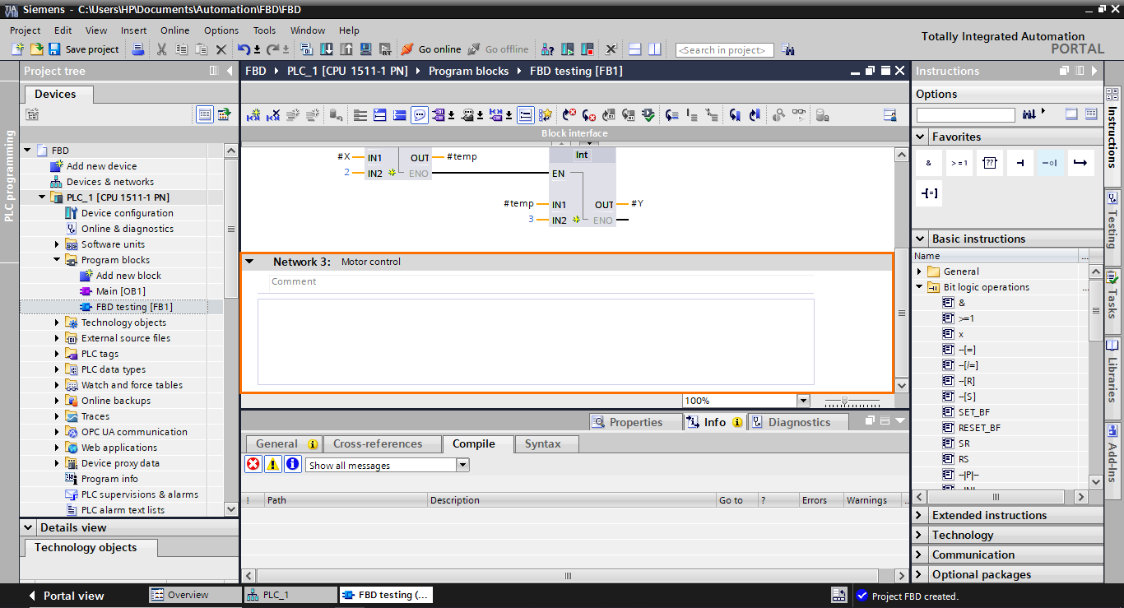Viewport: 1124px width, 608px height.
Task: Click the Close all networks icon
Action: 399,115
